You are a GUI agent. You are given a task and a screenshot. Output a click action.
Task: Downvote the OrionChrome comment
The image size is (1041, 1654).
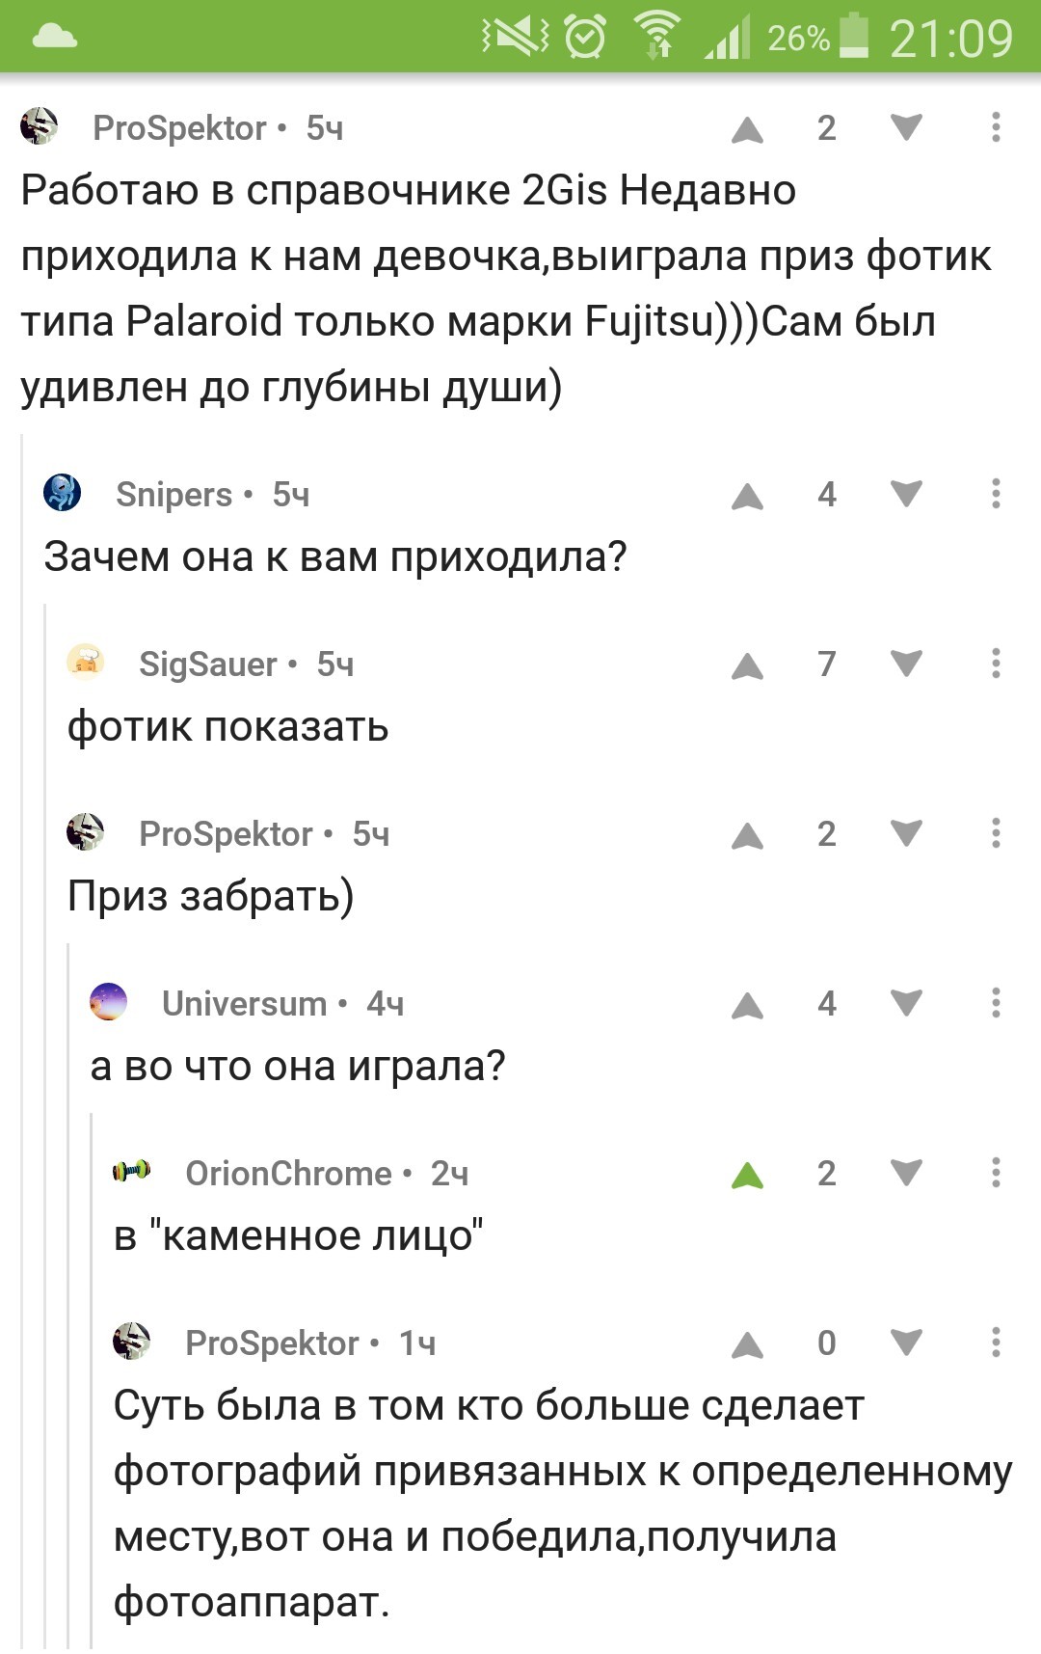(x=906, y=1174)
